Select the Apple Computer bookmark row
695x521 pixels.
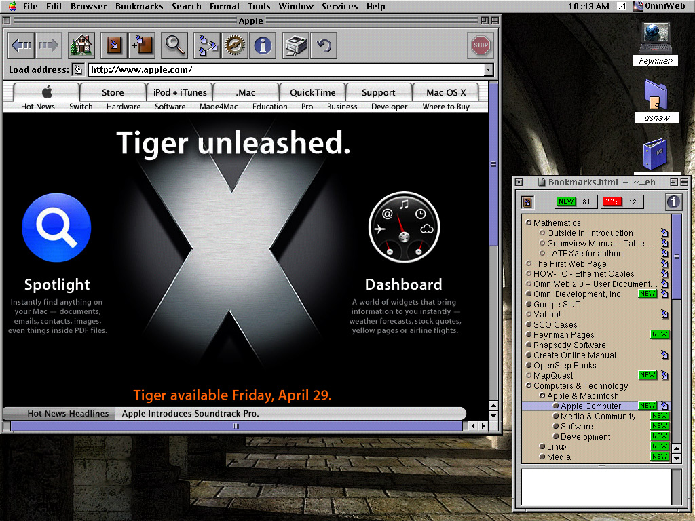596,406
